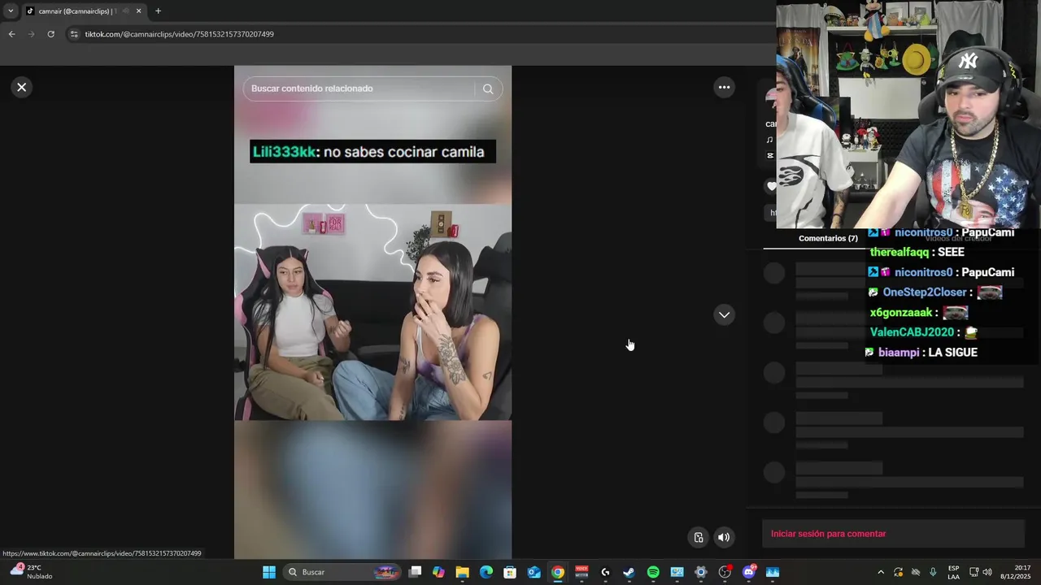Show hidden tray icons chevron
This screenshot has width=1041, height=585.
coord(881,572)
